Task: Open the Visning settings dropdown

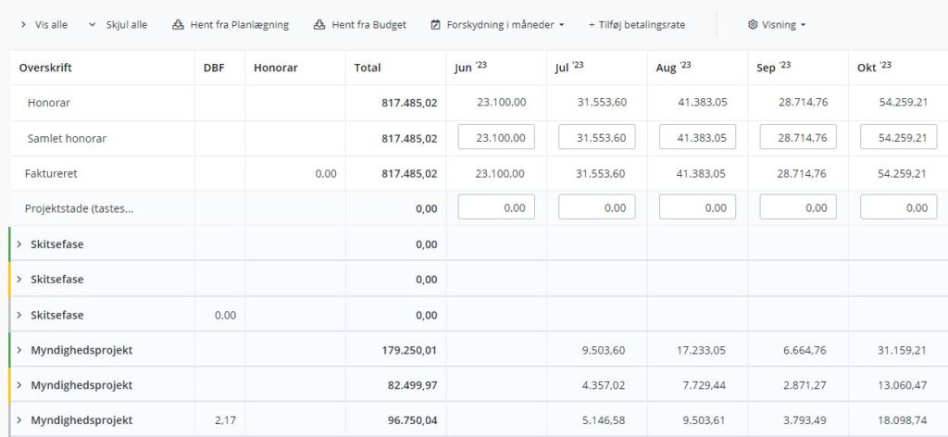Action: (777, 25)
